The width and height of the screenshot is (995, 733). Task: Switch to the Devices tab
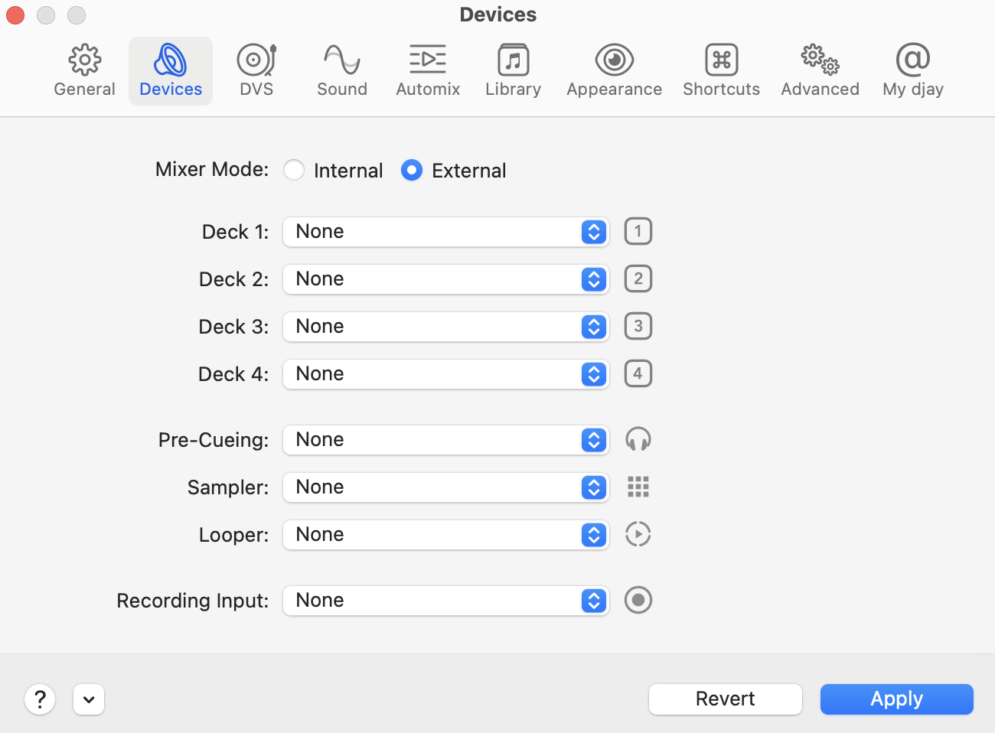click(x=170, y=70)
